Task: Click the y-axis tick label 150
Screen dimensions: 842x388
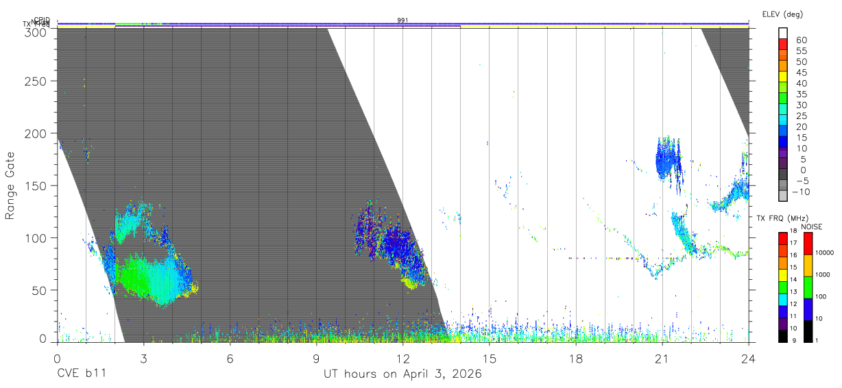Action: click(x=37, y=185)
